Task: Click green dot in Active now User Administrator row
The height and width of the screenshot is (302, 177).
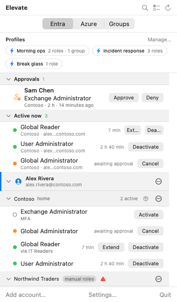Action: (x=15, y=147)
